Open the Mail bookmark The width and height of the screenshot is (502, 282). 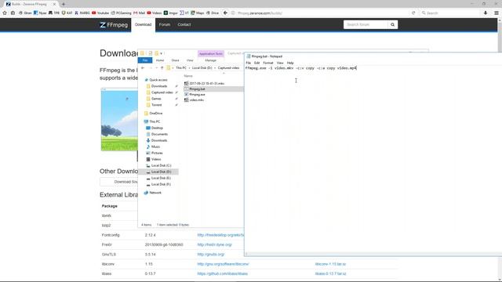tap(140, 13)
